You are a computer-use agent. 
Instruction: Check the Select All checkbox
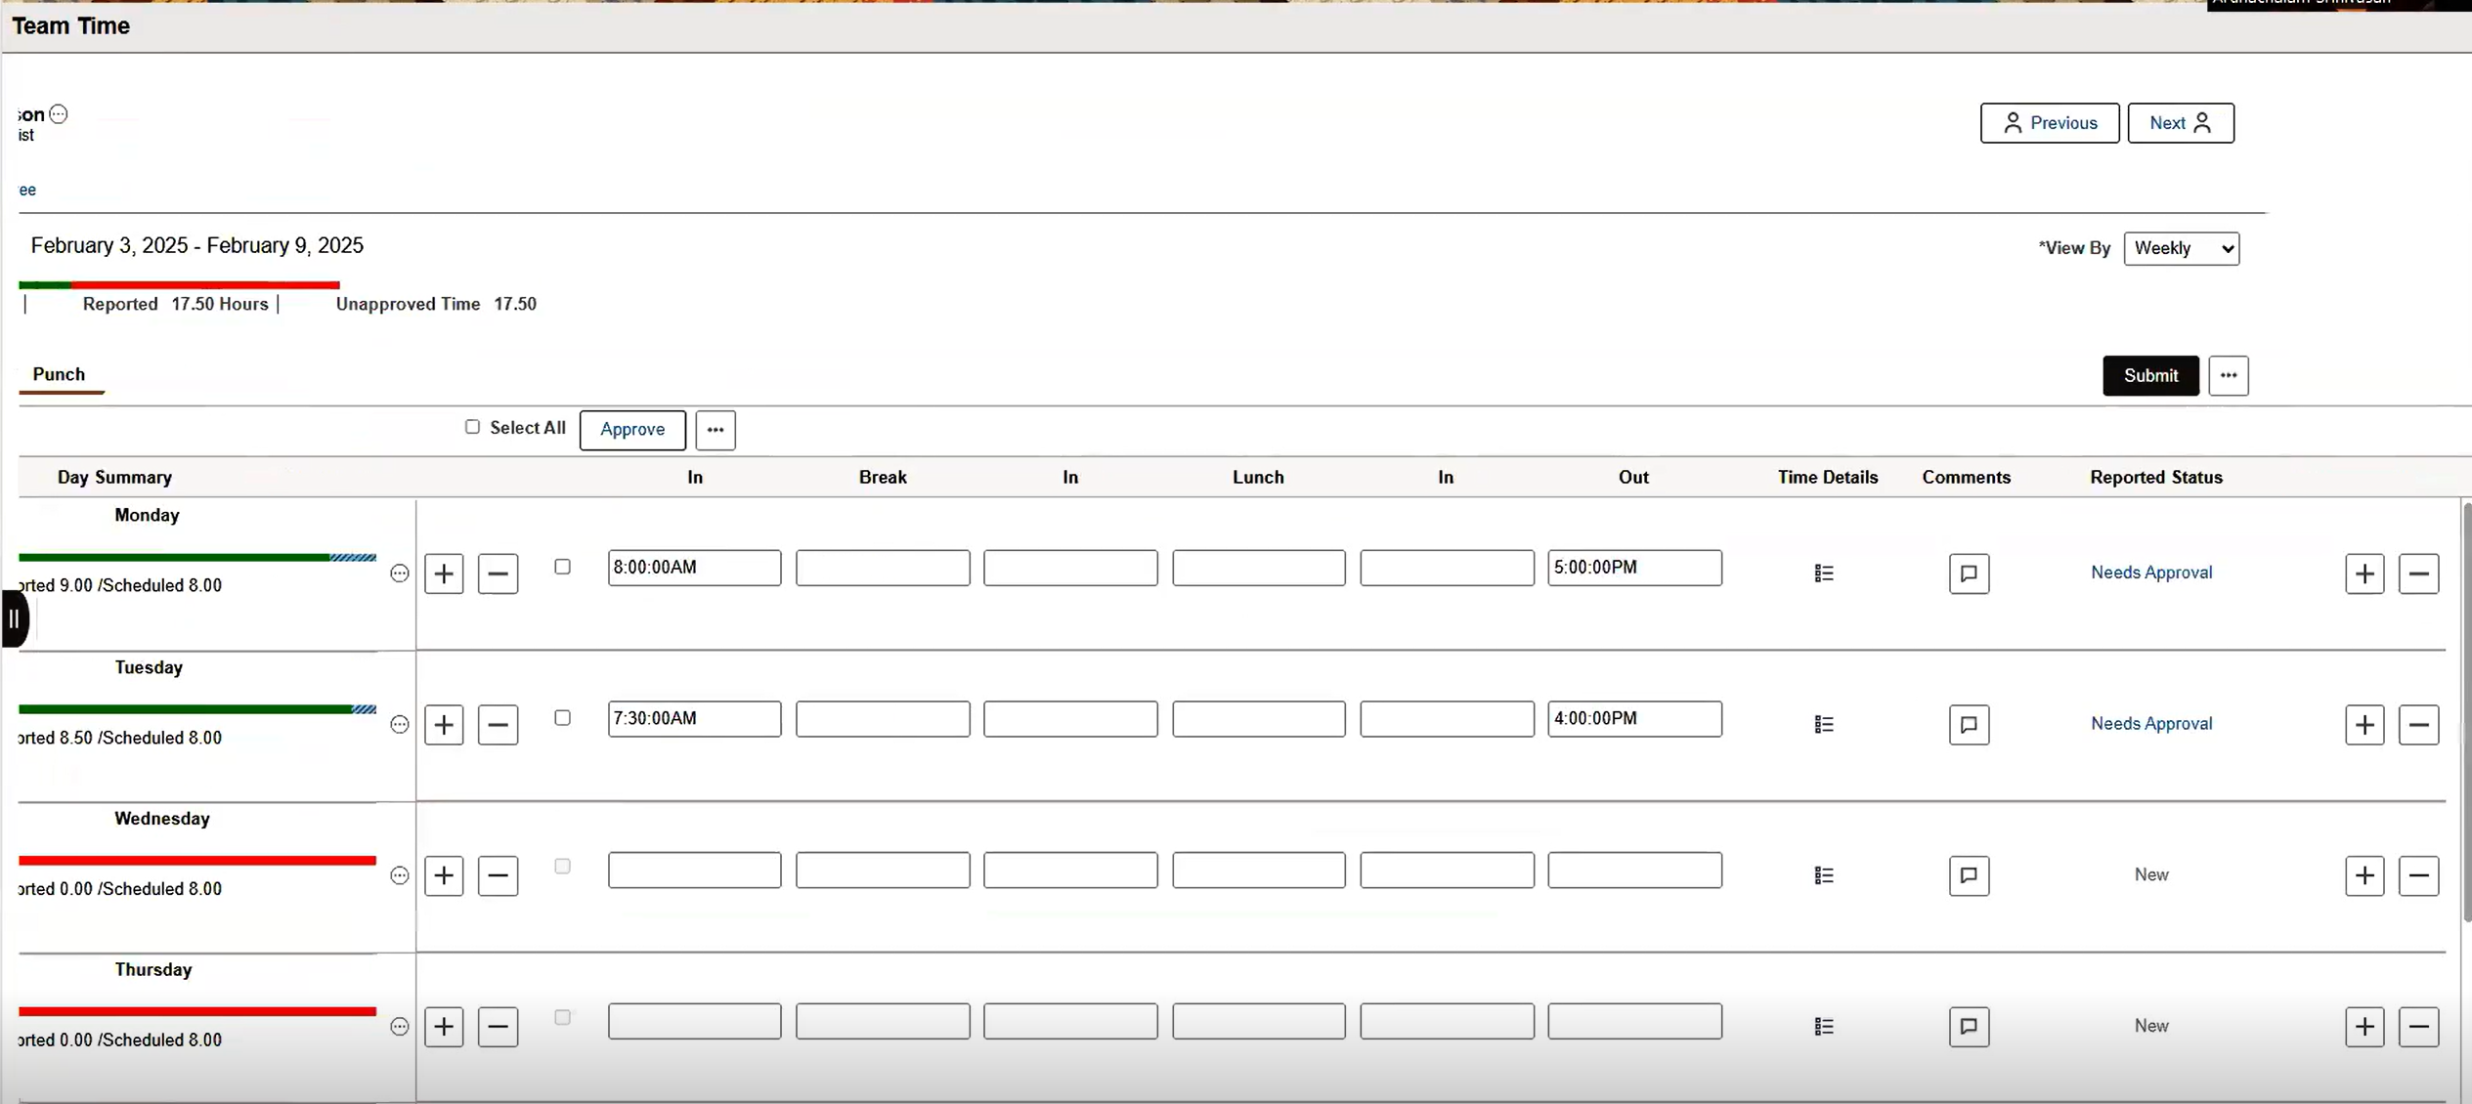pyautogui.click(x=473, y=427)
